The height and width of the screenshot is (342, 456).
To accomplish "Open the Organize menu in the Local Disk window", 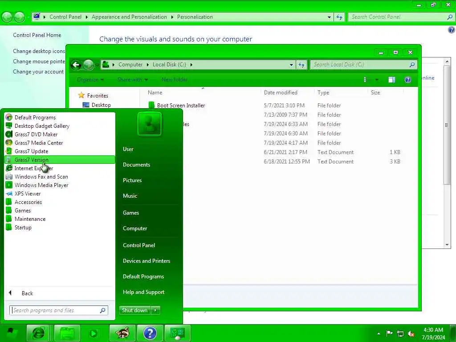I will (x=90, y=80).
